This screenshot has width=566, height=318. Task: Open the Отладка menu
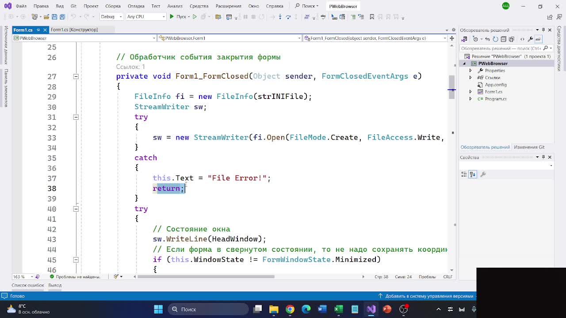136,6
